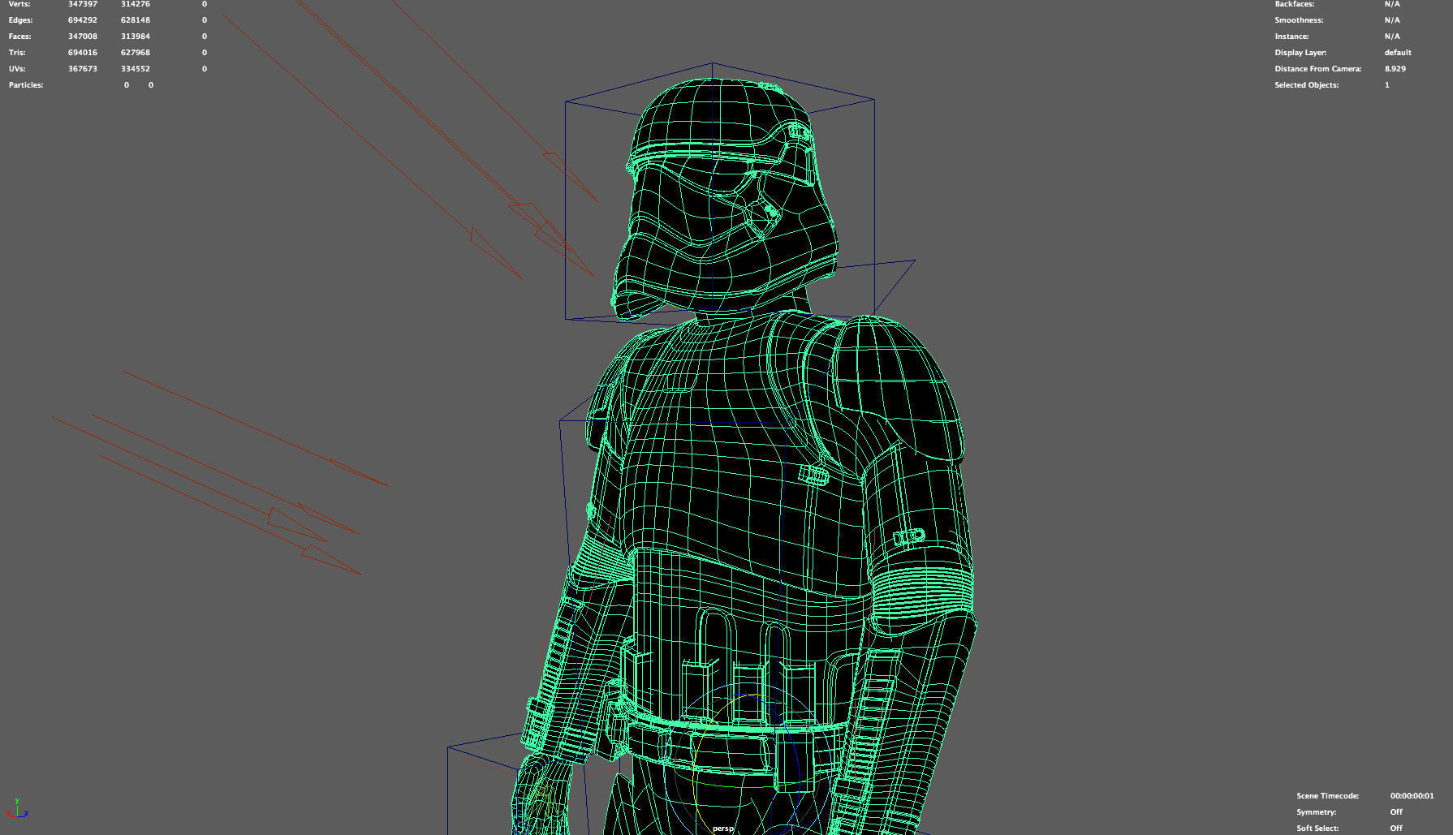Click the 'persp' camera name label
This screenshot has width=1453, height=835.
(722, 829)
